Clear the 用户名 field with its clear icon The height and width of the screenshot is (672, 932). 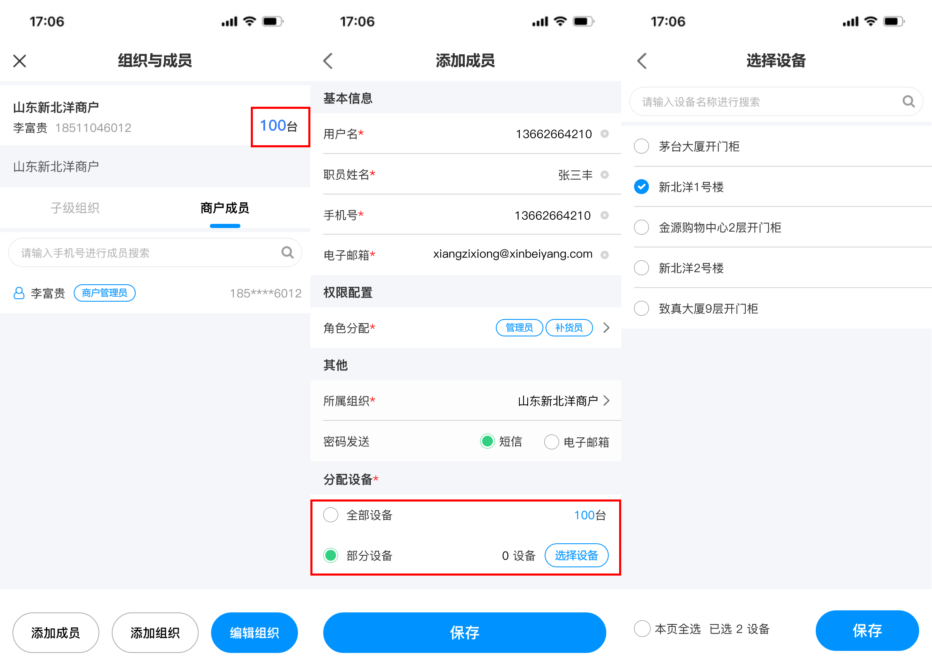coord(605,134)
